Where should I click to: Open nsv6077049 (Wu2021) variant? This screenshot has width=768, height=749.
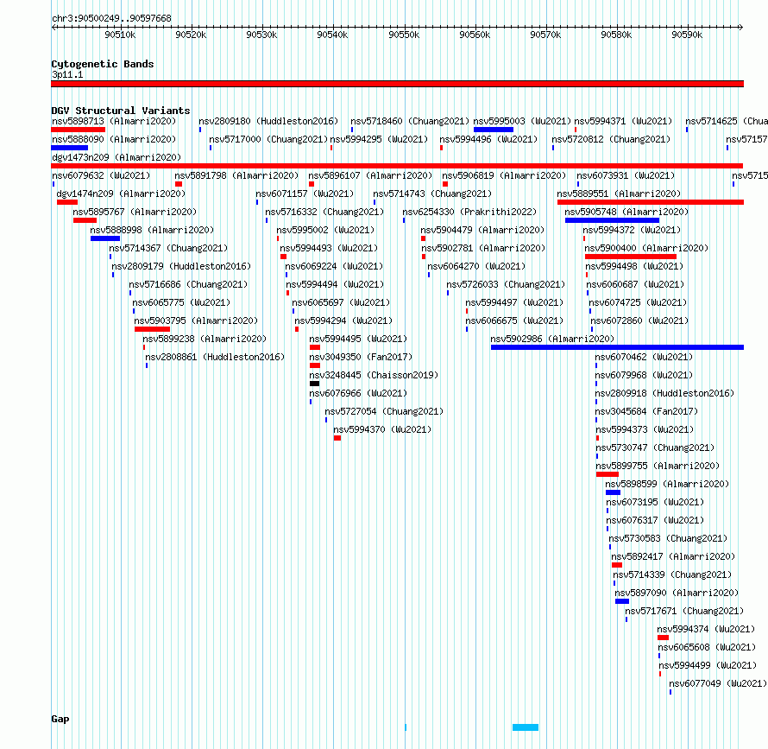pos(718,683)
